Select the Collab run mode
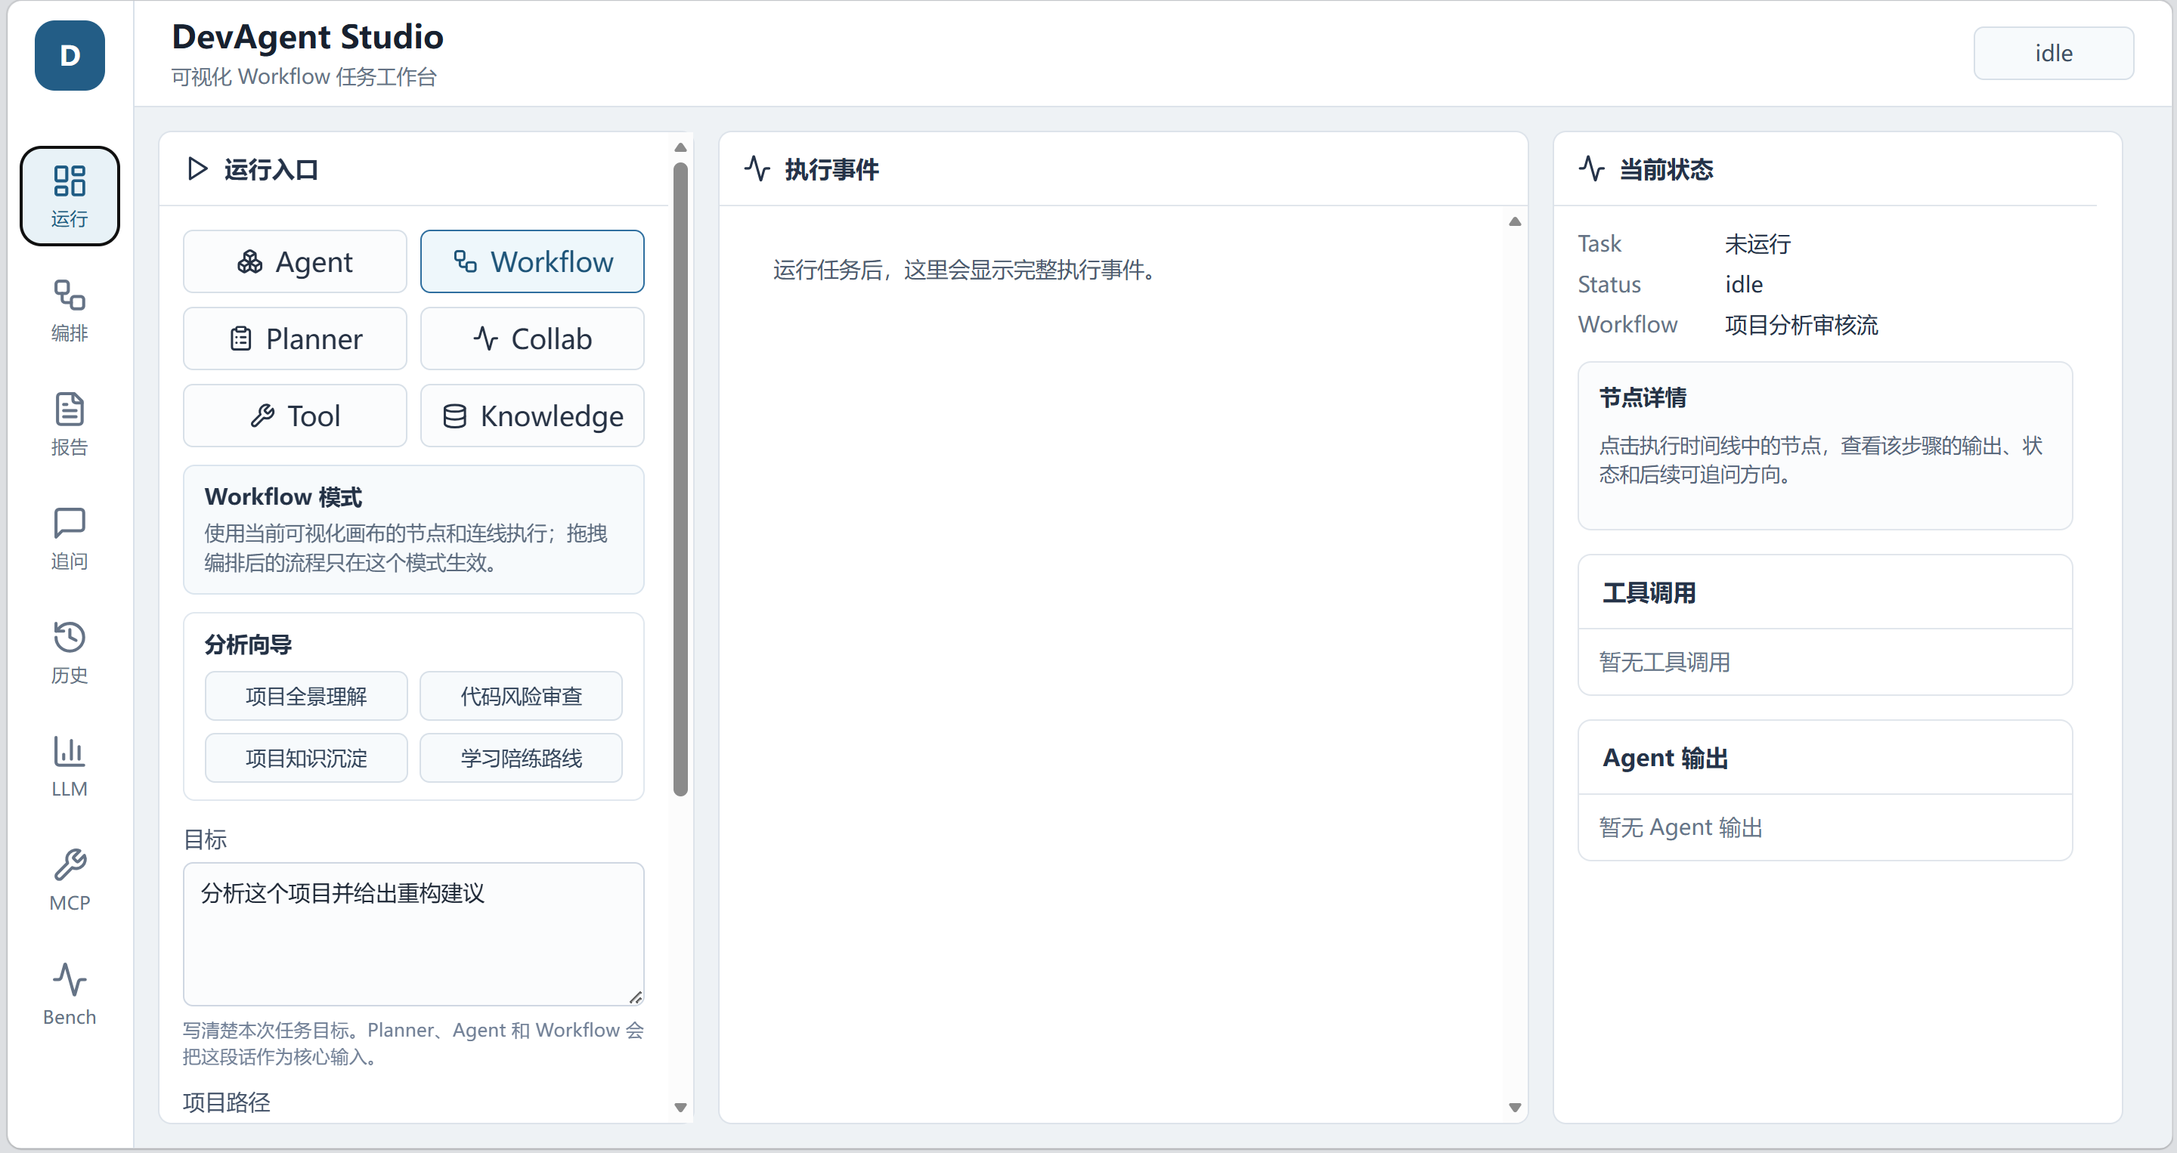2177x1153 pixels. pos(532,338)
